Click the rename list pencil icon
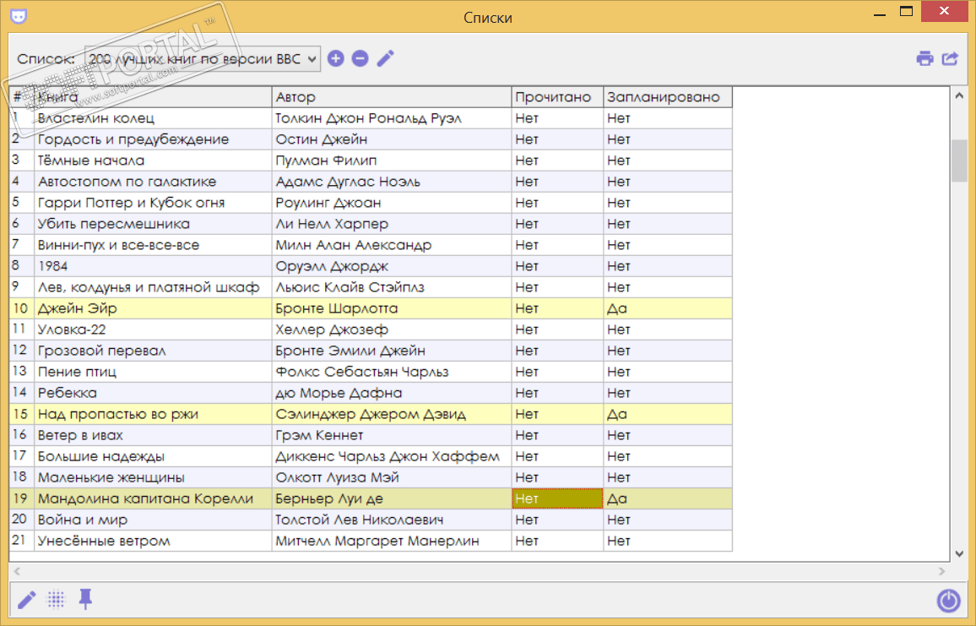The width and height of the screenshot is (976, 626). tap(385, 58)
